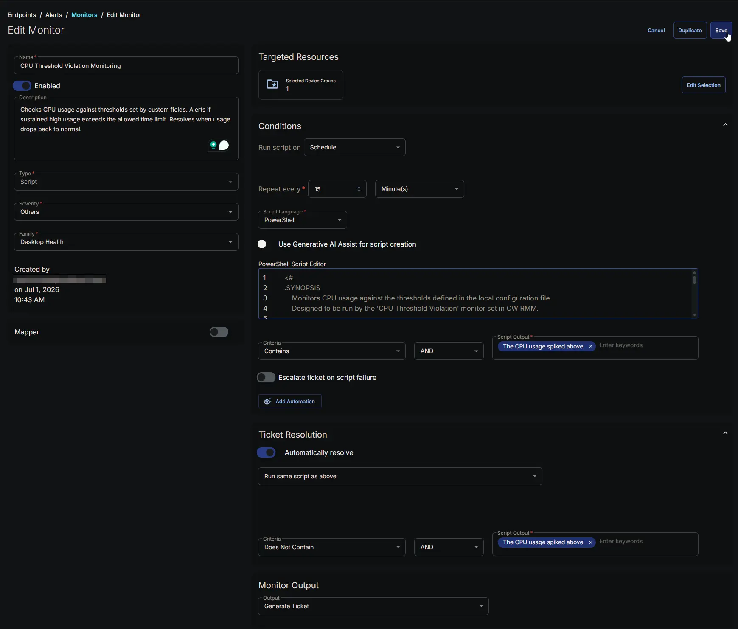Go to Alerts breadcrumb
The image size is (738, 629).
pyautogui.click(x=53, y=15)
